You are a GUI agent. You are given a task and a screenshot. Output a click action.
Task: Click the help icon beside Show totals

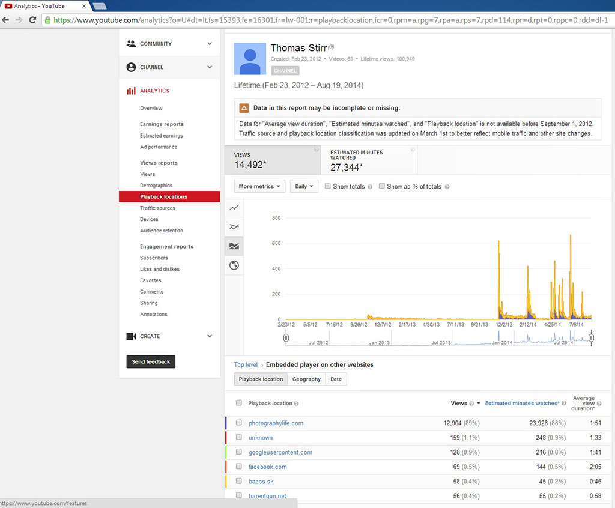(x=370, y=187)
